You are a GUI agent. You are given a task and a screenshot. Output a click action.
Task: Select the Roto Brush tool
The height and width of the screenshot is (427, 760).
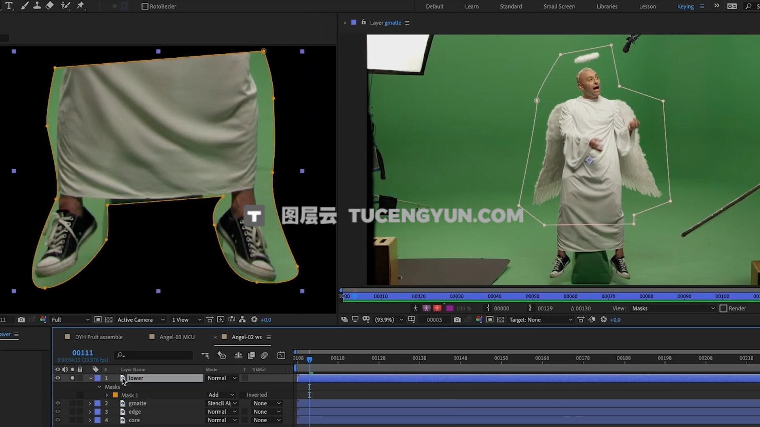click(65, 6)
